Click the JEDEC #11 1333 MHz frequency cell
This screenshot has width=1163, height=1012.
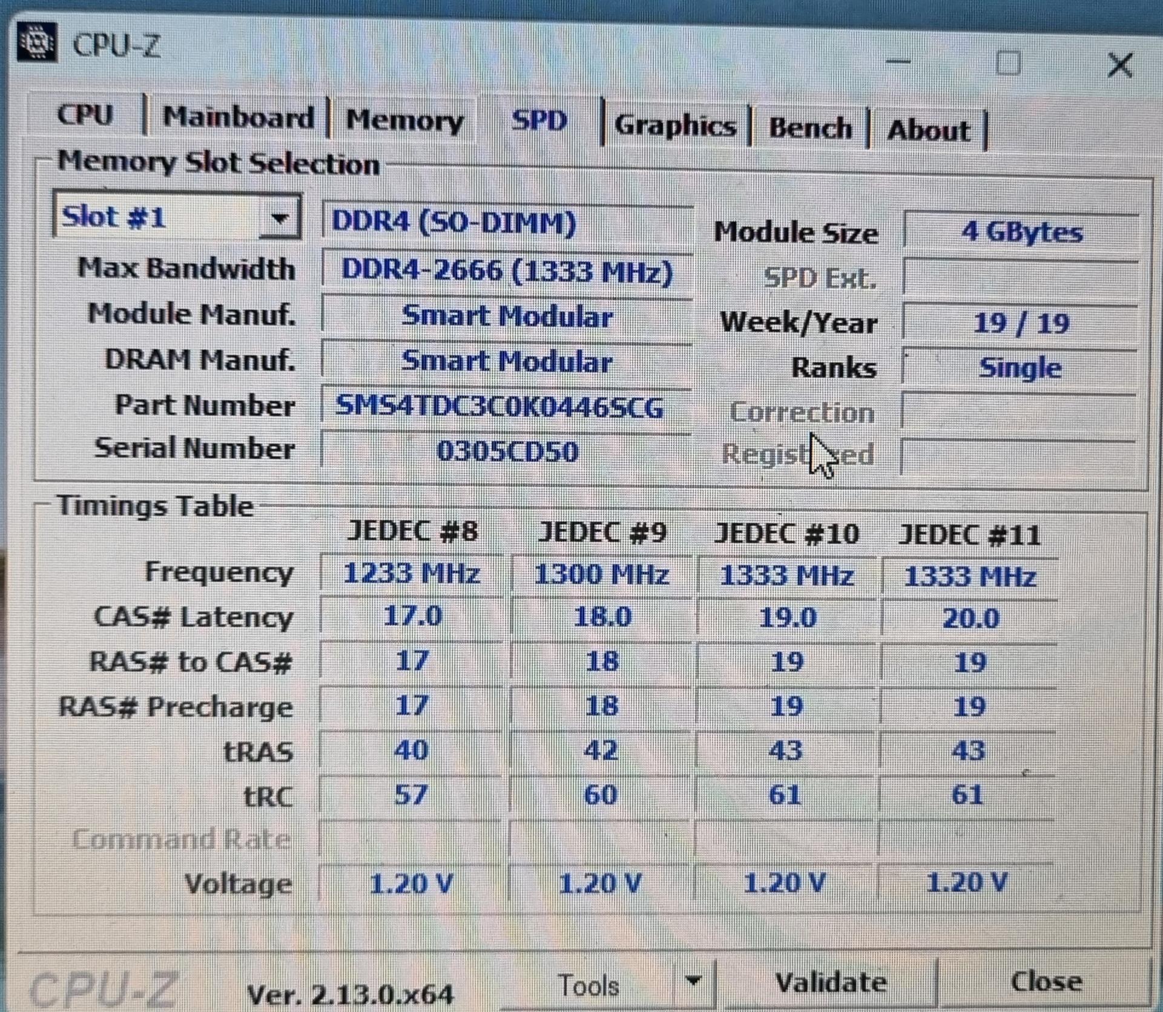[970, 576]
